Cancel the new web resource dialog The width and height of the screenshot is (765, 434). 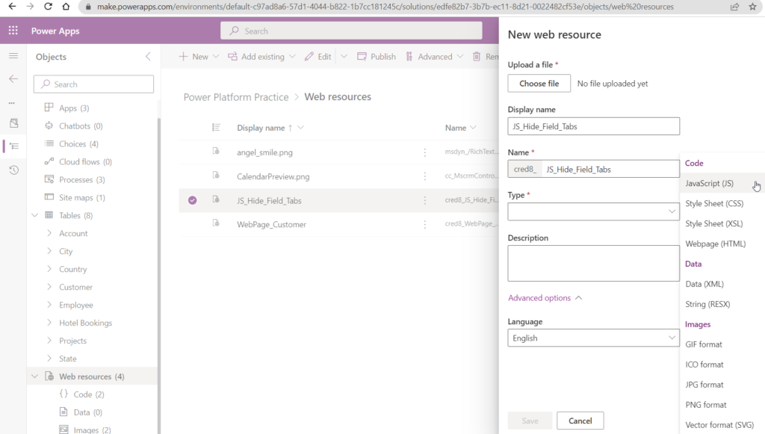[x=580, y=420]
